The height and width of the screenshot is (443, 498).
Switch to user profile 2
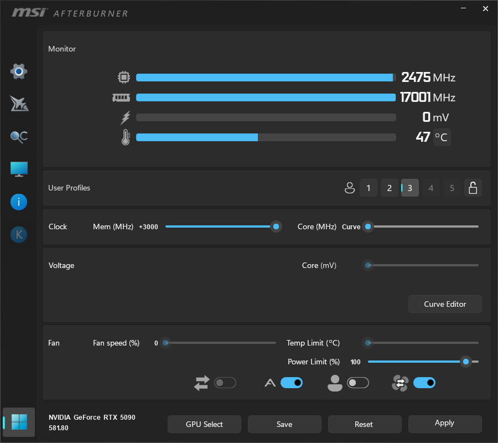click(x=389, y=188)
